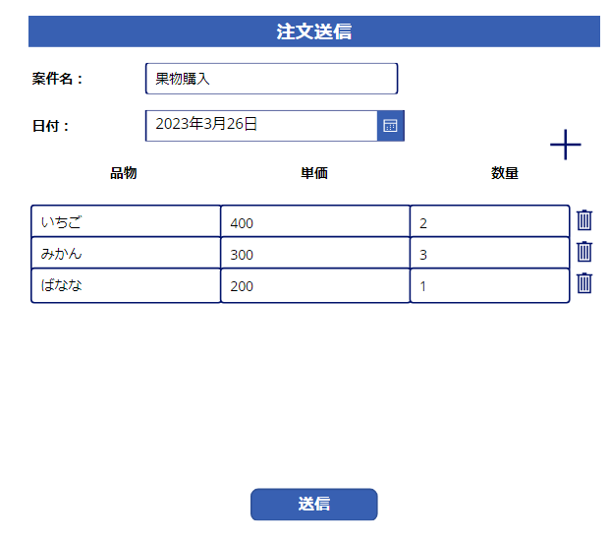The width and height of the screenshot is (610, 540).
Task: Edit the item name いちご
Action: pos(126,221)
